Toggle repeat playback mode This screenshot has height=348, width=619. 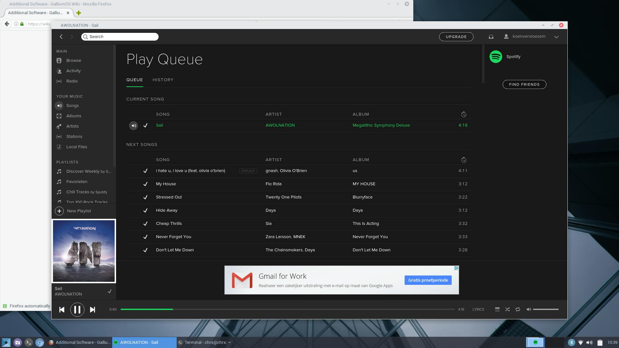518,309
